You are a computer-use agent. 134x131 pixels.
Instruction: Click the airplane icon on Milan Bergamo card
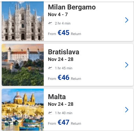point(50,23)
